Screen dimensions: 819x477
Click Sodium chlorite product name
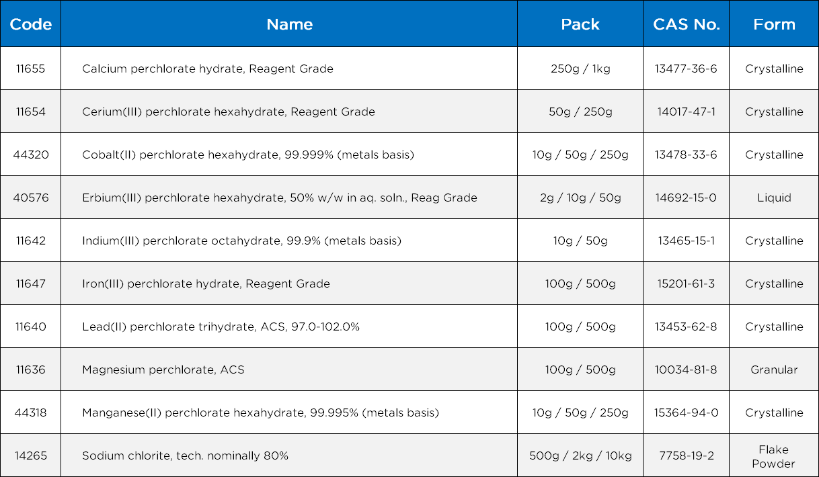point(185,456)
